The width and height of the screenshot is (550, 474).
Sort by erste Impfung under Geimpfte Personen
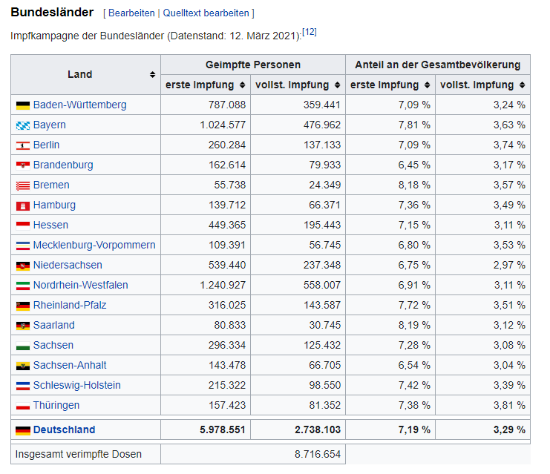click(241, 85)
